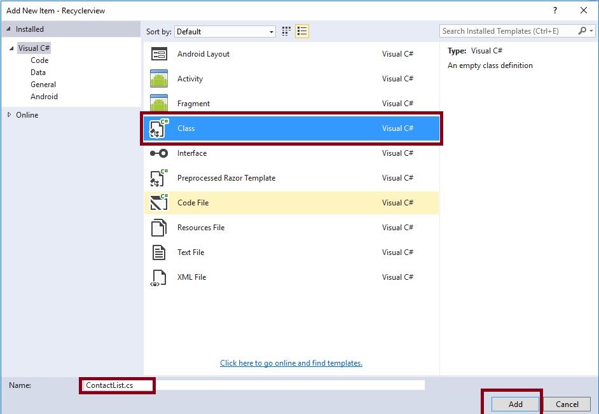Viewport: 599px width, 414px height.
Task: Open the online templates link
Action: 291,363
